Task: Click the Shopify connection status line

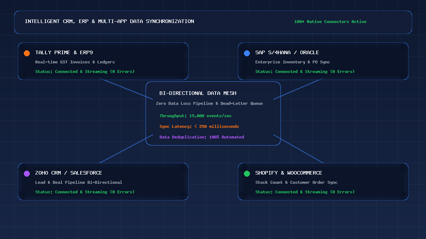Action: [x=305, y=192]
